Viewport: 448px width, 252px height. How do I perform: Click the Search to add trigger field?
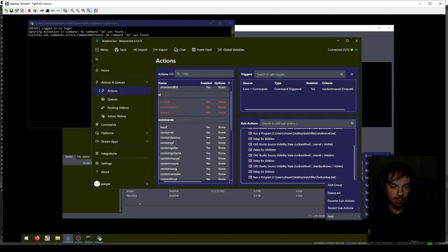[300, 74]
